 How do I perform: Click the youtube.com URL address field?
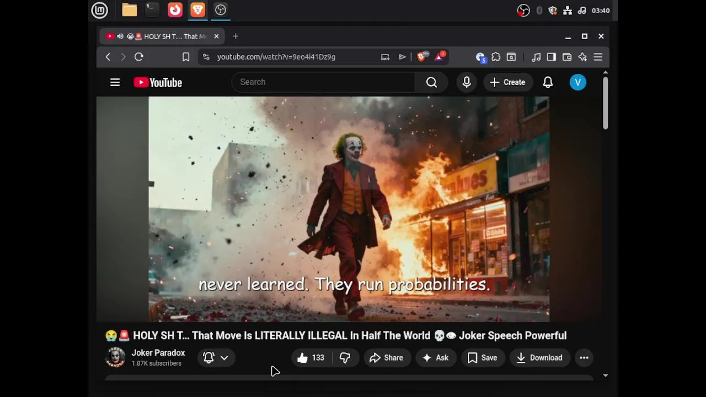coord(276,57)
